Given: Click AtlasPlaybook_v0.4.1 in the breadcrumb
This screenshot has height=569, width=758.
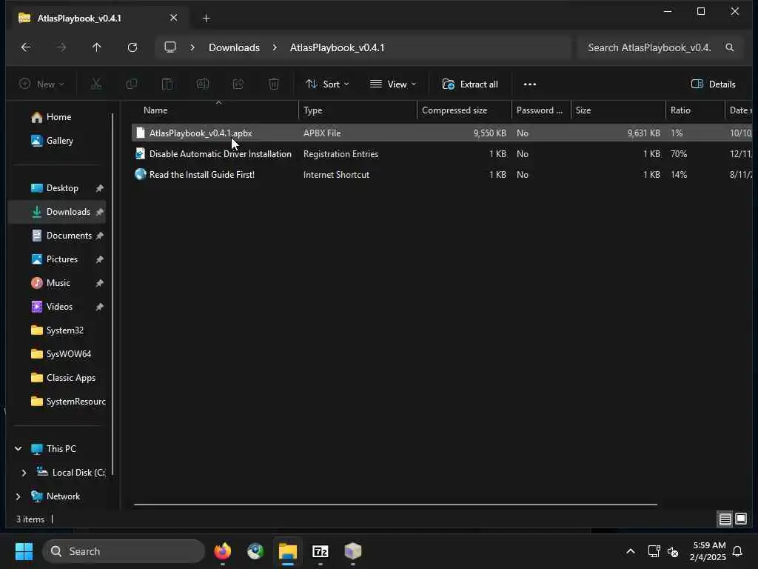Looking at the screenshot, I should tap(337, 47).
